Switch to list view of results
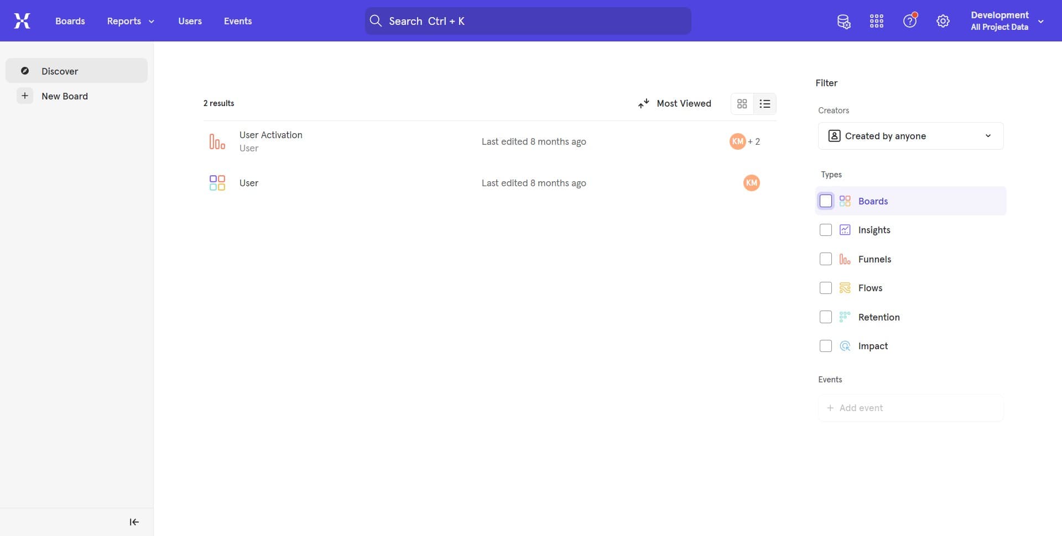1062x536 pixels. coord(764,103)
